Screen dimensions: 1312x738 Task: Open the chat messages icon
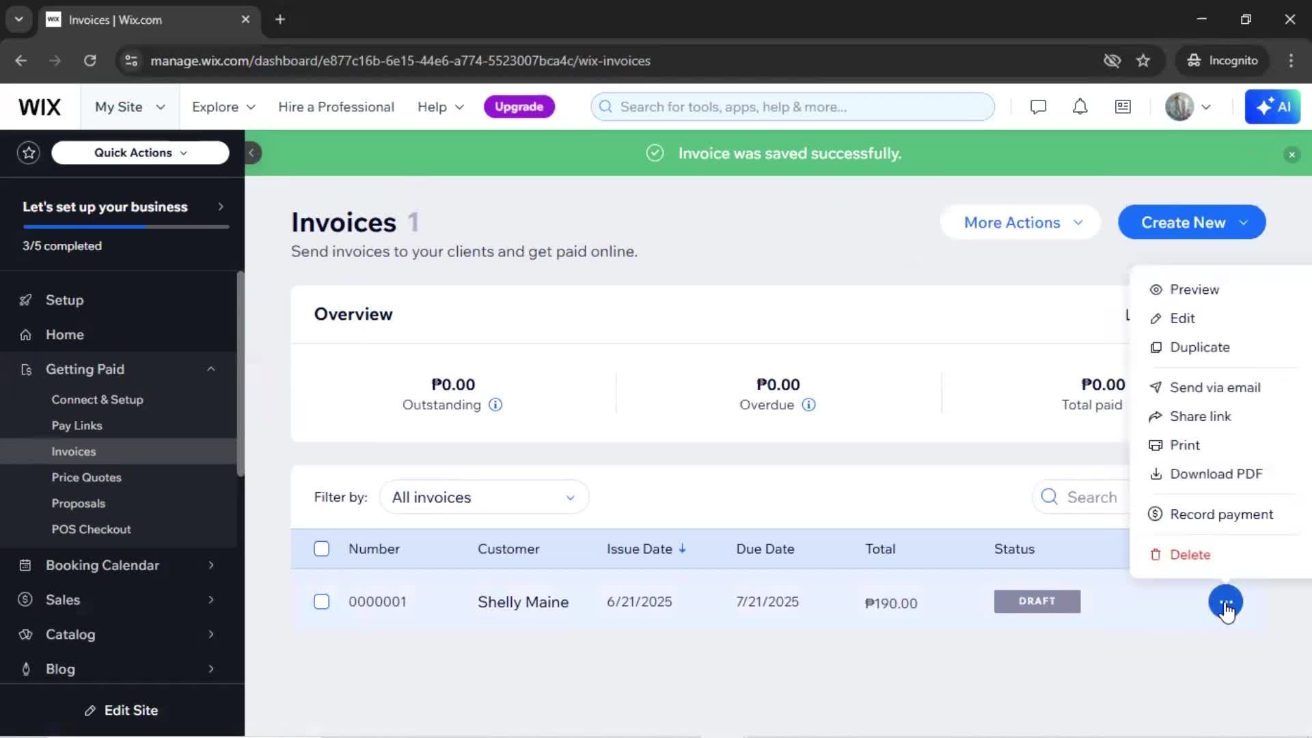[x=1038, y=107]
